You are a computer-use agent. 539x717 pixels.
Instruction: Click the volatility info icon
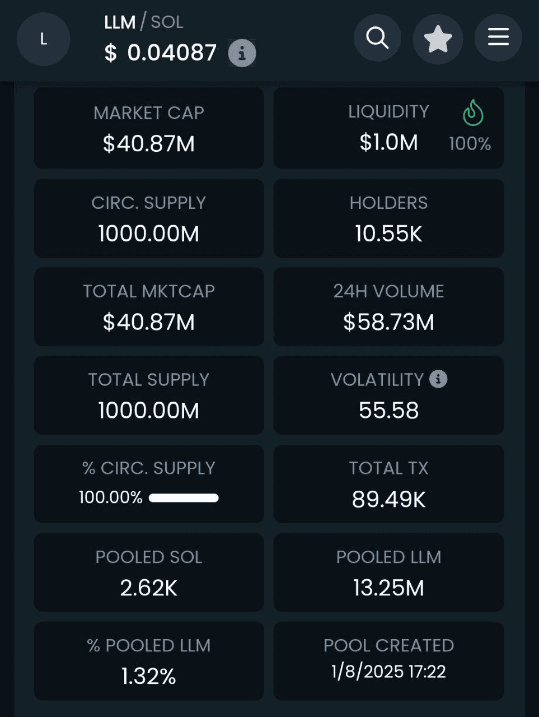click(438, 379)
